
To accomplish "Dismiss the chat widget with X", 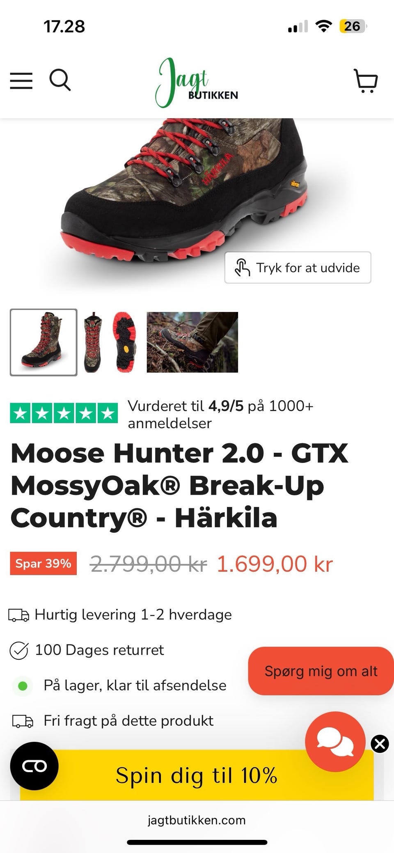I will 380,744.
